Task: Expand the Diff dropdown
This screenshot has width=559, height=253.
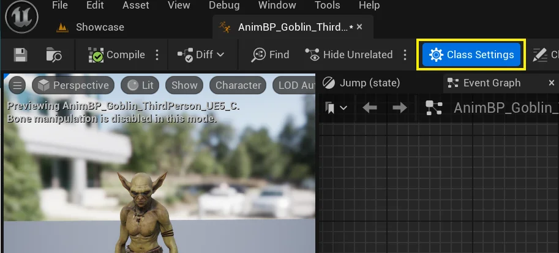Action: (201, 55)
